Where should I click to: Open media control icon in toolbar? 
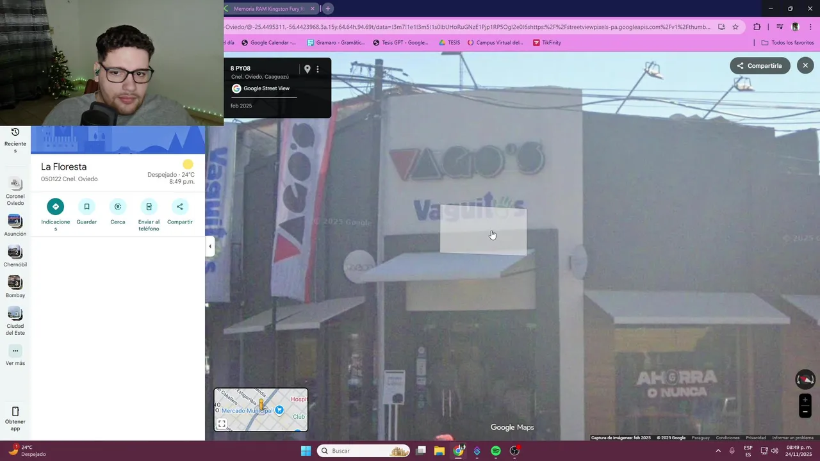780,27
